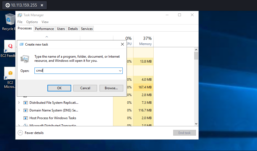Open the dropdown arrow in the Open field
This screenshot has width=257, height=151.
coord(120,71)
